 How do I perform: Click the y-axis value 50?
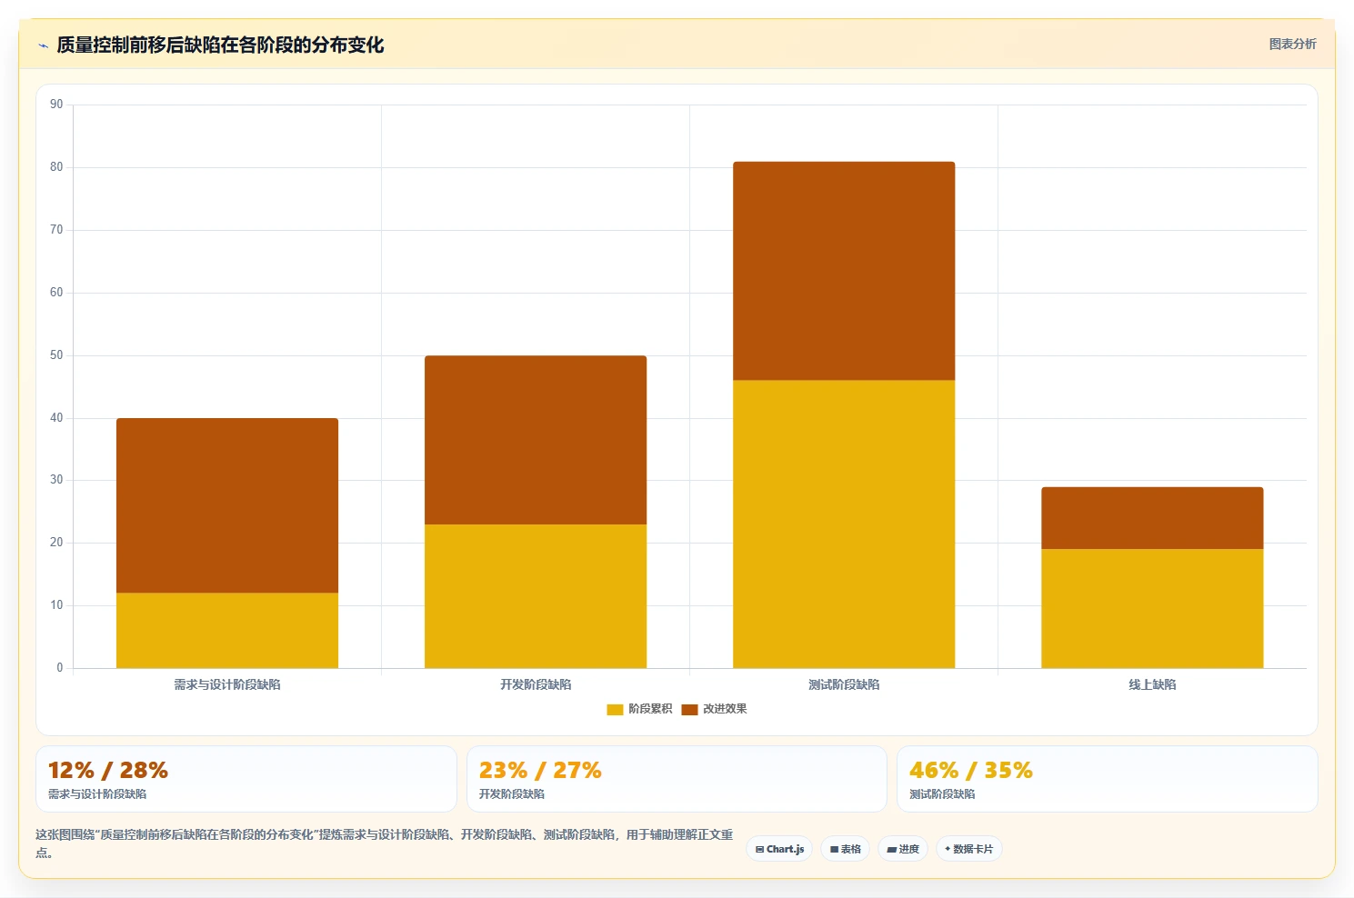56,355
